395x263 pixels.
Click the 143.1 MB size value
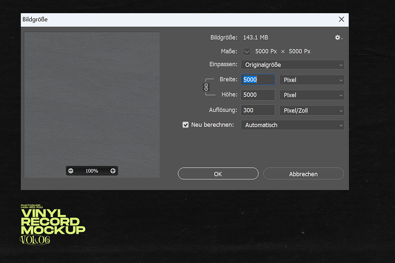pos(256,37)
